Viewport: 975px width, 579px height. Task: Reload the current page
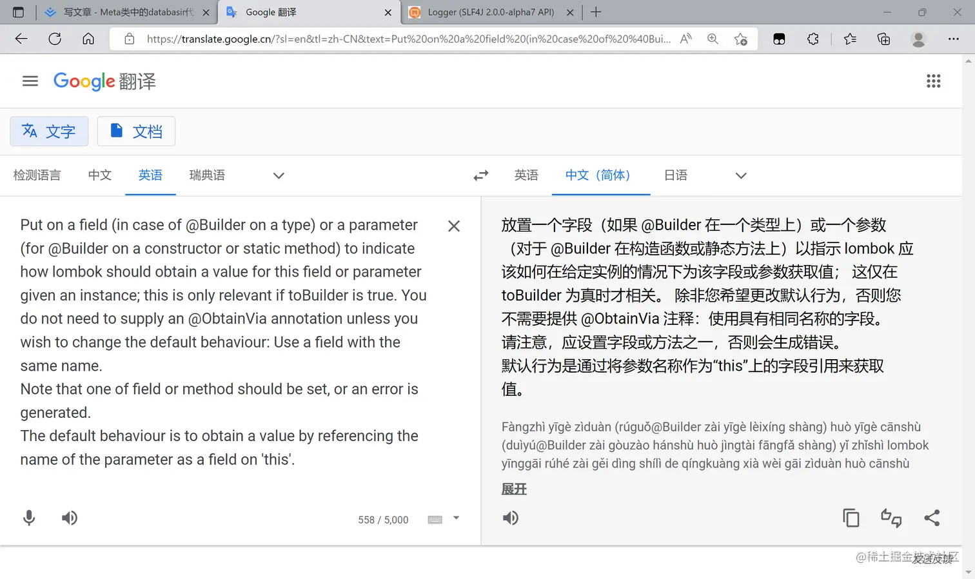55,39
